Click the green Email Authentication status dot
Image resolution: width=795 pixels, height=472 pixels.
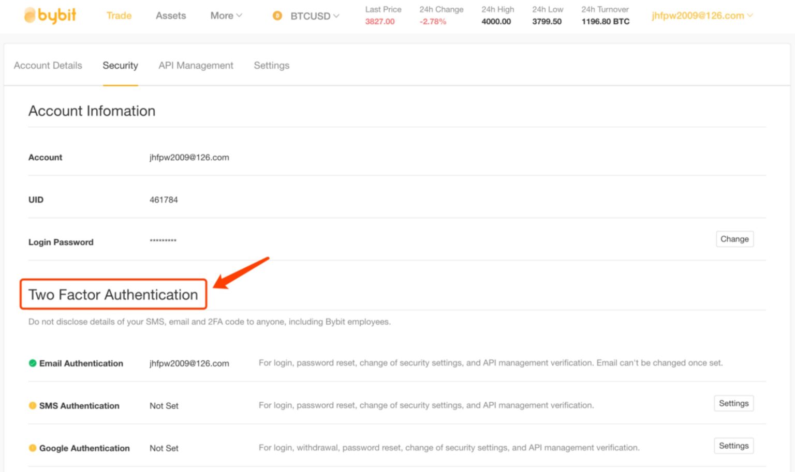click(33, 363)
